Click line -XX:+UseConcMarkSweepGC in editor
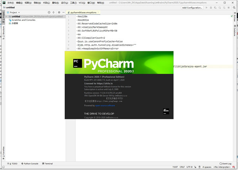The image size is (238, 170). pos(92,27)
